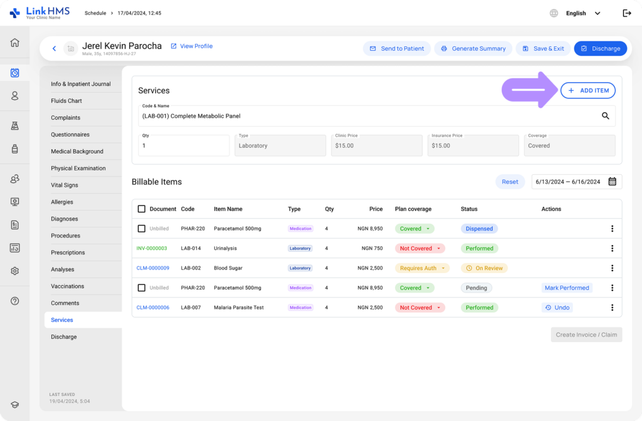Open actions menu for Blood Sugar row
Viewport: 642px width, 421px height.
(612, 268)
